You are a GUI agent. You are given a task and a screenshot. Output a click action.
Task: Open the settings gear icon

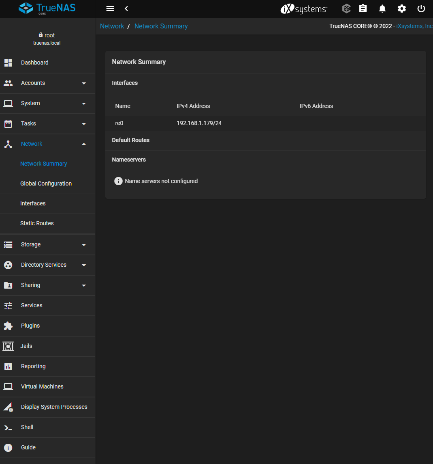tap(402, 9)
